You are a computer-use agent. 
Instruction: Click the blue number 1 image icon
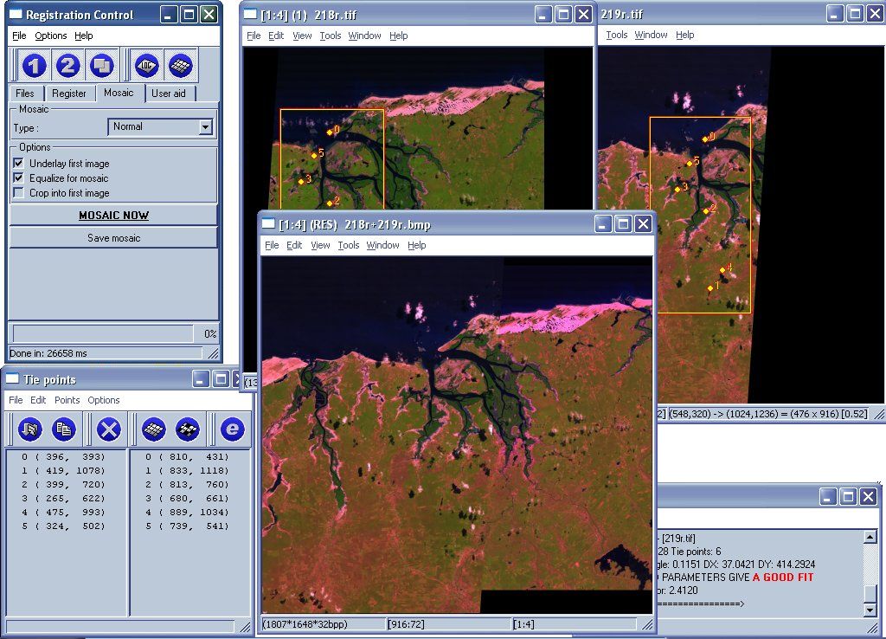click(34, 66)
